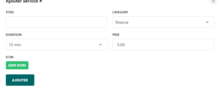Choose an icon via Add Icon
Viewport: 219px width, 91px height.
[x=17, y=65]
